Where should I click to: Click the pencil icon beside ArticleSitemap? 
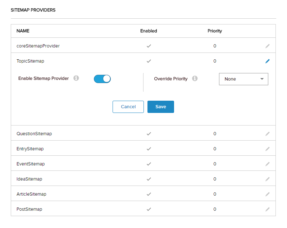tap(267, 194)
